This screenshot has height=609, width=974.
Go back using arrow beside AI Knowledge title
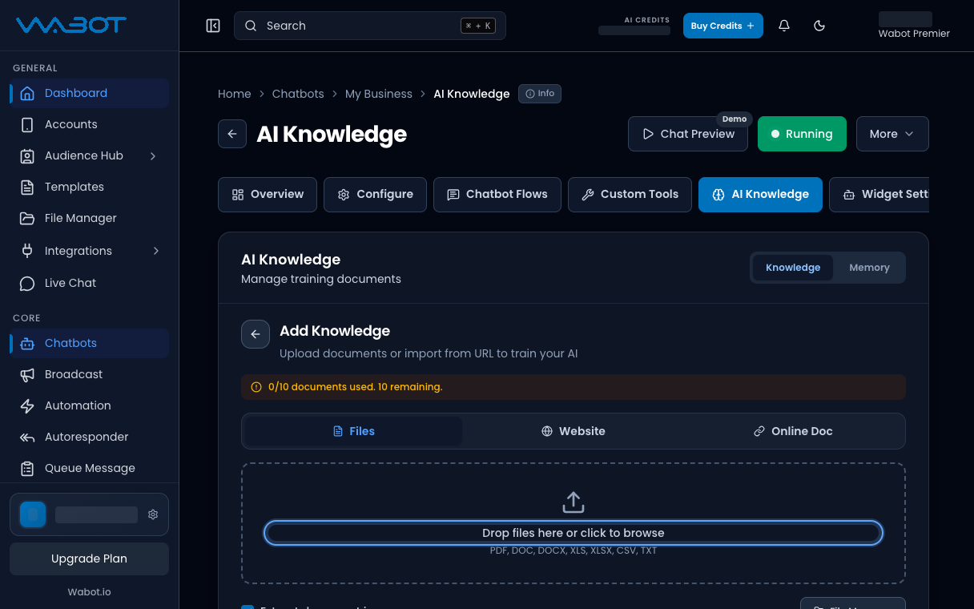[232, 134]
